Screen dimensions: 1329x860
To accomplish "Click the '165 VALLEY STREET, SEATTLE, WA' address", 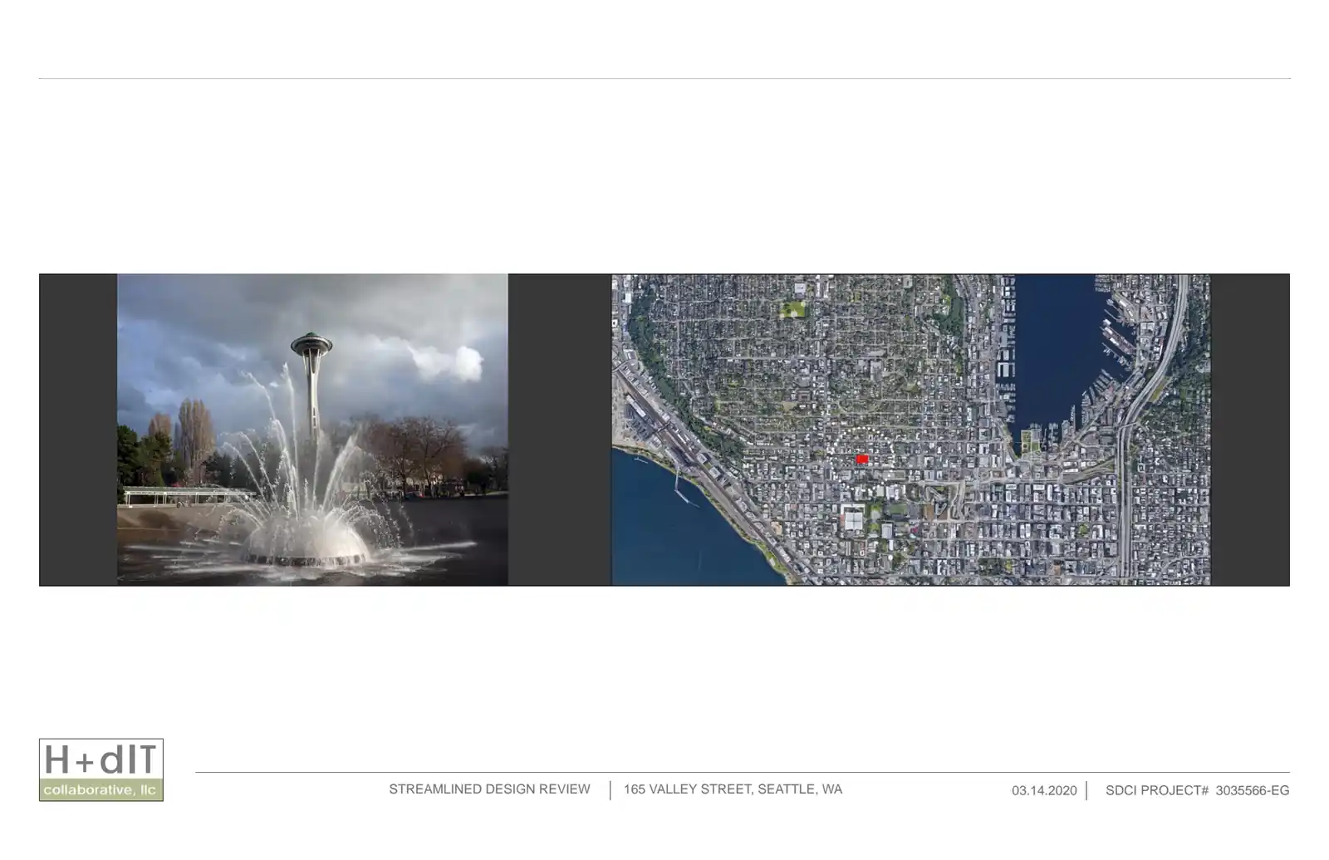I will click(733, 789).
